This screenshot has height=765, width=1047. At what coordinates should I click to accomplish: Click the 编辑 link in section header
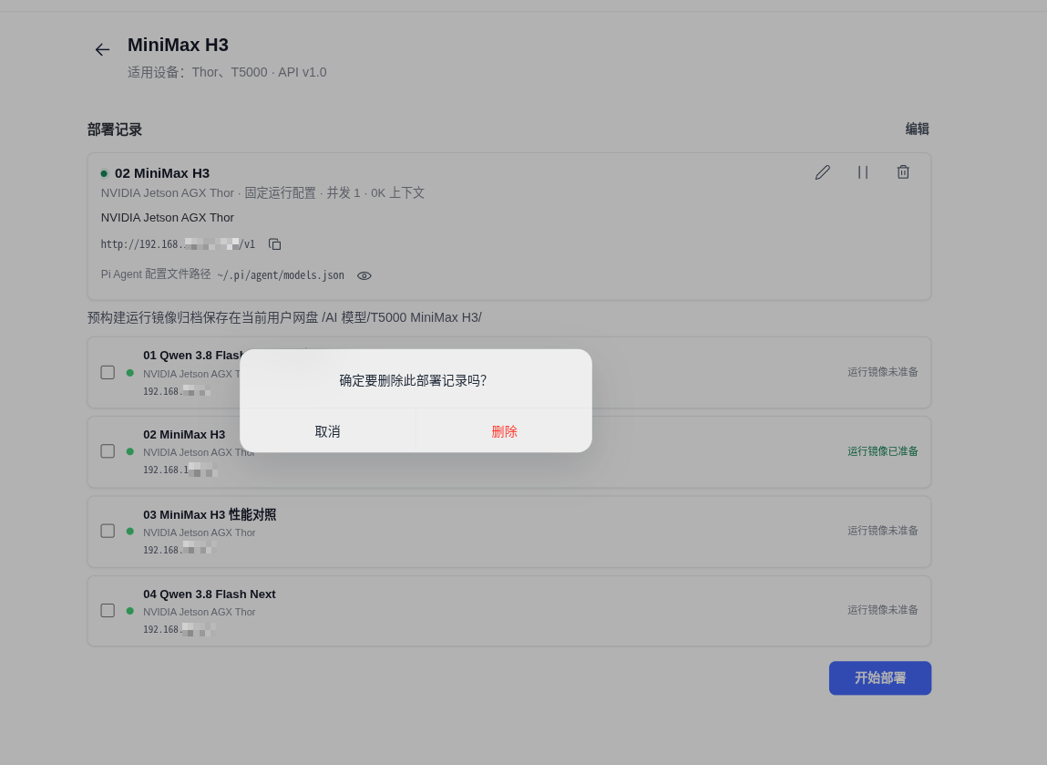point(917,129)
